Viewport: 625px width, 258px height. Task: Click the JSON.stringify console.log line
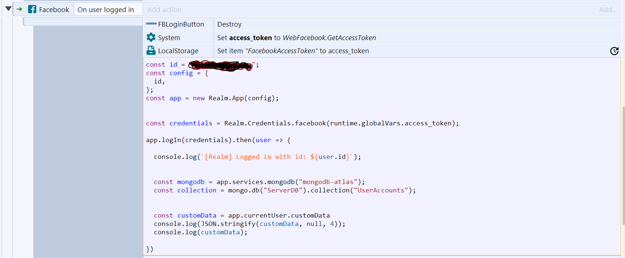coord(249,224)
